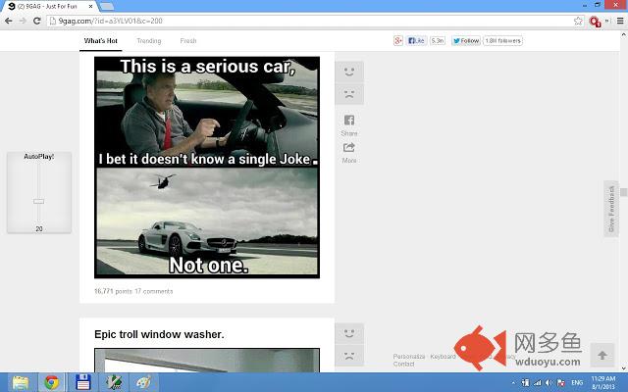Click the Personalize footer link
Screen dimensions: 628x392
click(x=409, y=357)
